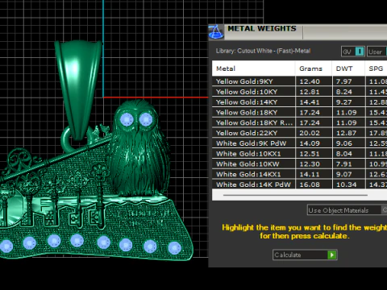The height and width of the screenshot is (290, 387).
Task: Sort by the Grams column header
Action: (x=314, y=68)
